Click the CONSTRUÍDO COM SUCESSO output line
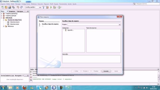The height and width of the screenshot is (90, 160). pos(52,79)
